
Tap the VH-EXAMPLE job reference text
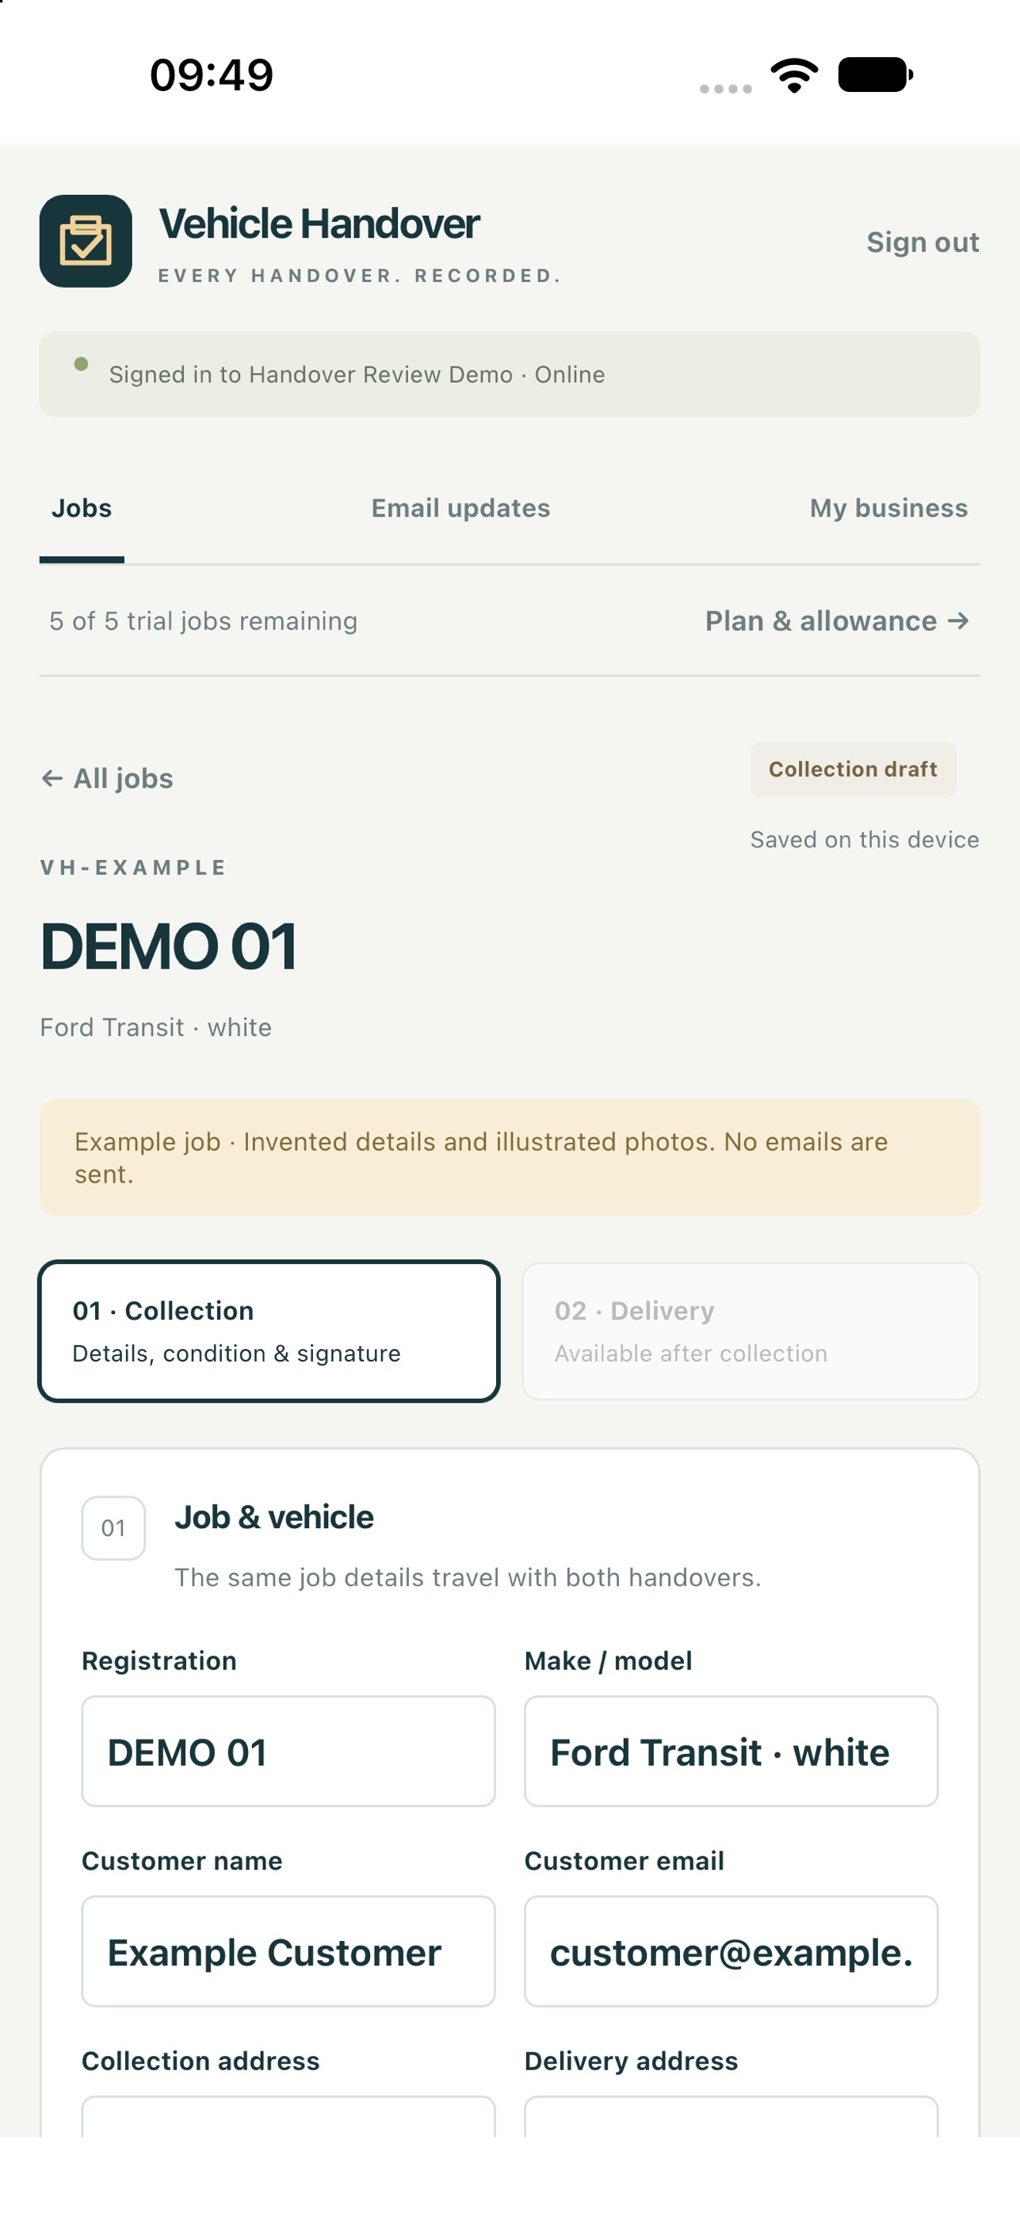pos(133,867)
